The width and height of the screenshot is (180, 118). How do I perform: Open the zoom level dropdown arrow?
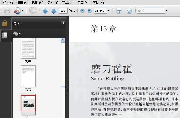tap(108, 11)
